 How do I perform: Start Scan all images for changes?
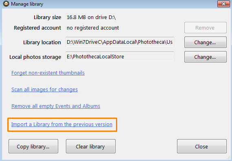point(44,90)
